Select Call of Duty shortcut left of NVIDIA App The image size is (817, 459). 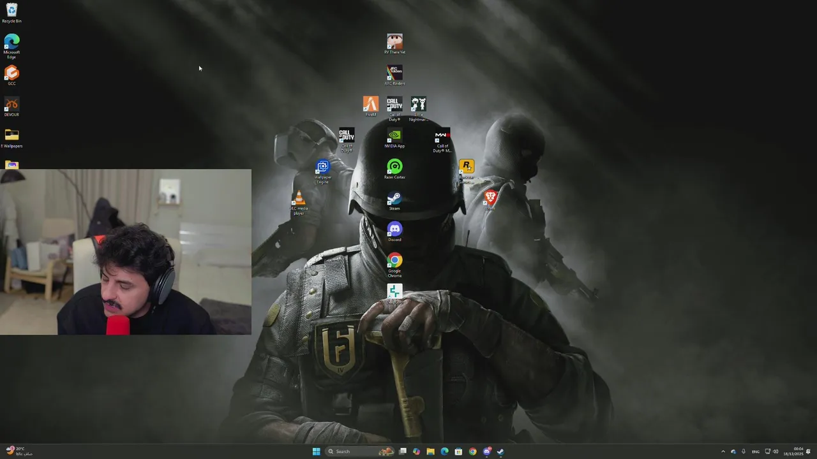pyautogui.click(x=347, y=140)
